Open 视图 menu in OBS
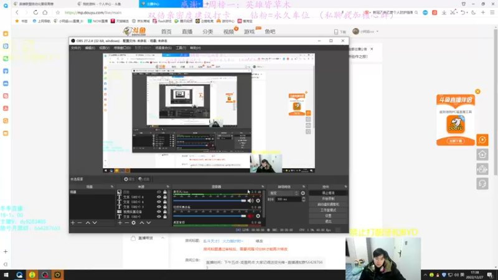This screenshot has width=498, height=280. click(x=104, y=48)
